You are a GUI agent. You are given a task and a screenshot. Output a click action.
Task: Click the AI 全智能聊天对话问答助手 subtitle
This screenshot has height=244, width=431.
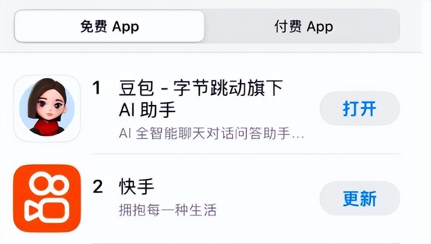pyautogui.click(x=212, y=133)
